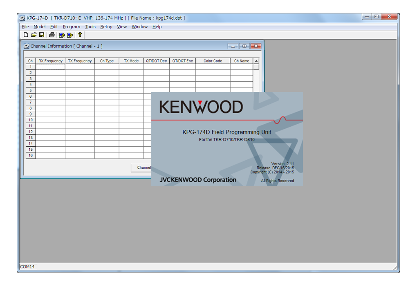Open the Window menu
This screenshot has height=286, width=417.
coord(139,27)
